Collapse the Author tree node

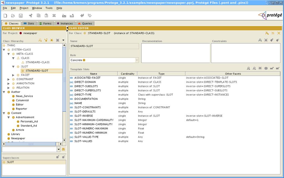(4, 92)
